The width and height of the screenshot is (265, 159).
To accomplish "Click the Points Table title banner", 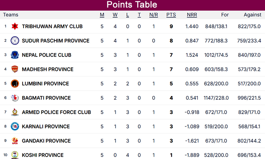I will point(132,5).
